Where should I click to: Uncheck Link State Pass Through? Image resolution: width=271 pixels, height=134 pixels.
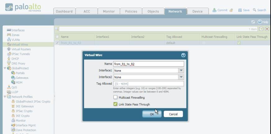[116, 104]
